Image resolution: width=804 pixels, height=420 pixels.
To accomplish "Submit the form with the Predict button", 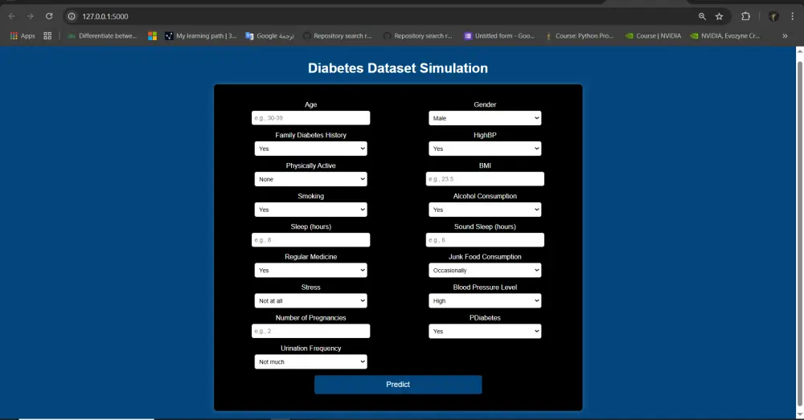I will pos(398,385).
